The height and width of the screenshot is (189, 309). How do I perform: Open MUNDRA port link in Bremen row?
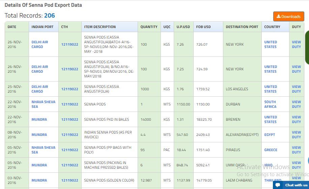39,119
